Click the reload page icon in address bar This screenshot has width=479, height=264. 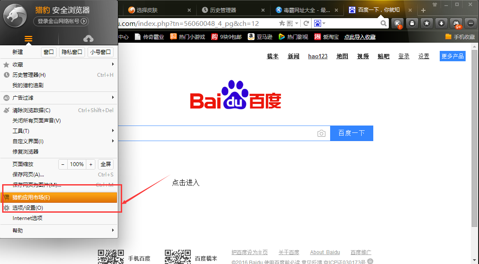pos(306,23)
